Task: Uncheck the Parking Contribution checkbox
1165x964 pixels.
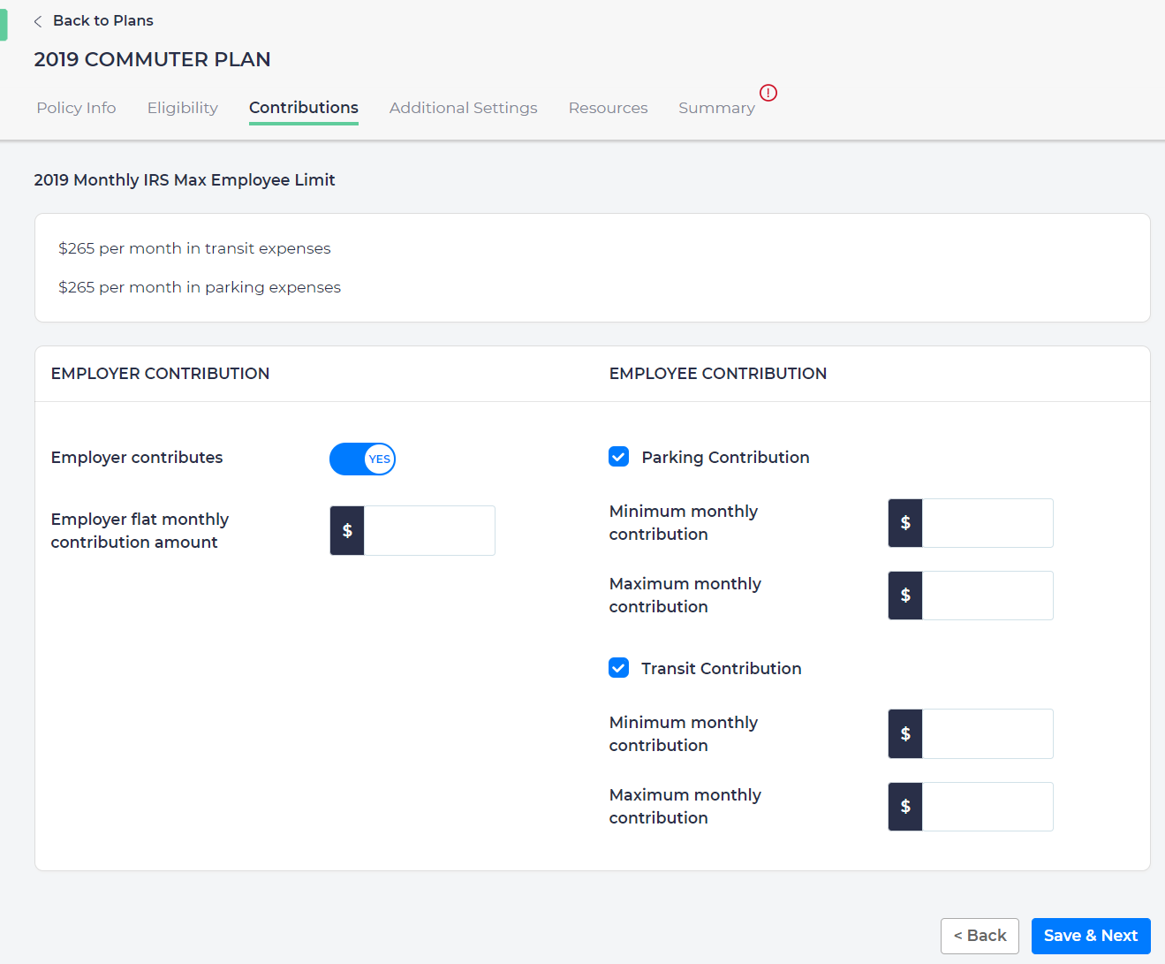Action: click(x=618, y=457)
